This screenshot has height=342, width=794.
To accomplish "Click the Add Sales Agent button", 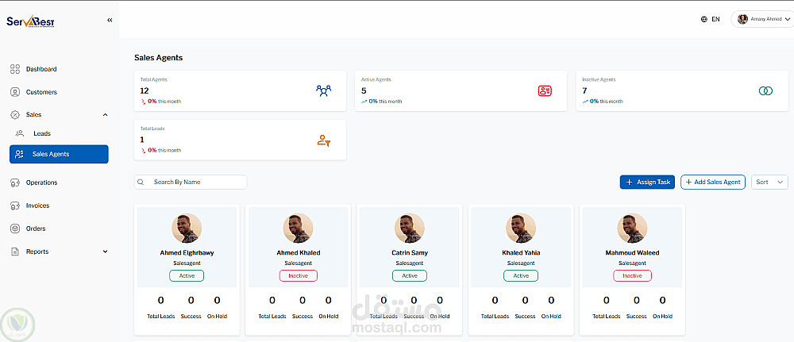I will (x=713, y=183).
